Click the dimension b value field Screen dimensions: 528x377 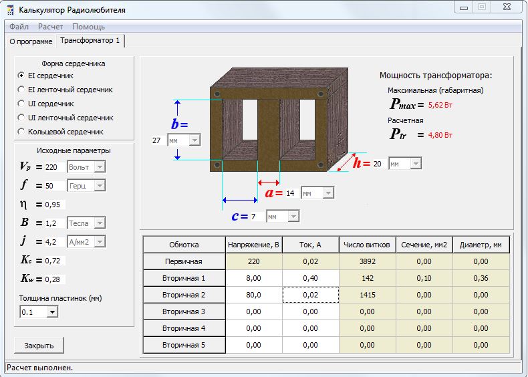[x=158, y=141]
